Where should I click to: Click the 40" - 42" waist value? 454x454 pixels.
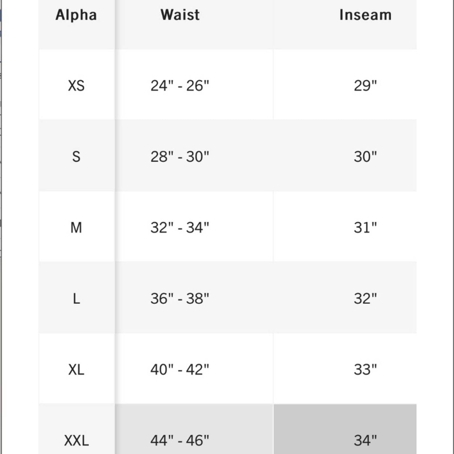click(x=180, y=369)
